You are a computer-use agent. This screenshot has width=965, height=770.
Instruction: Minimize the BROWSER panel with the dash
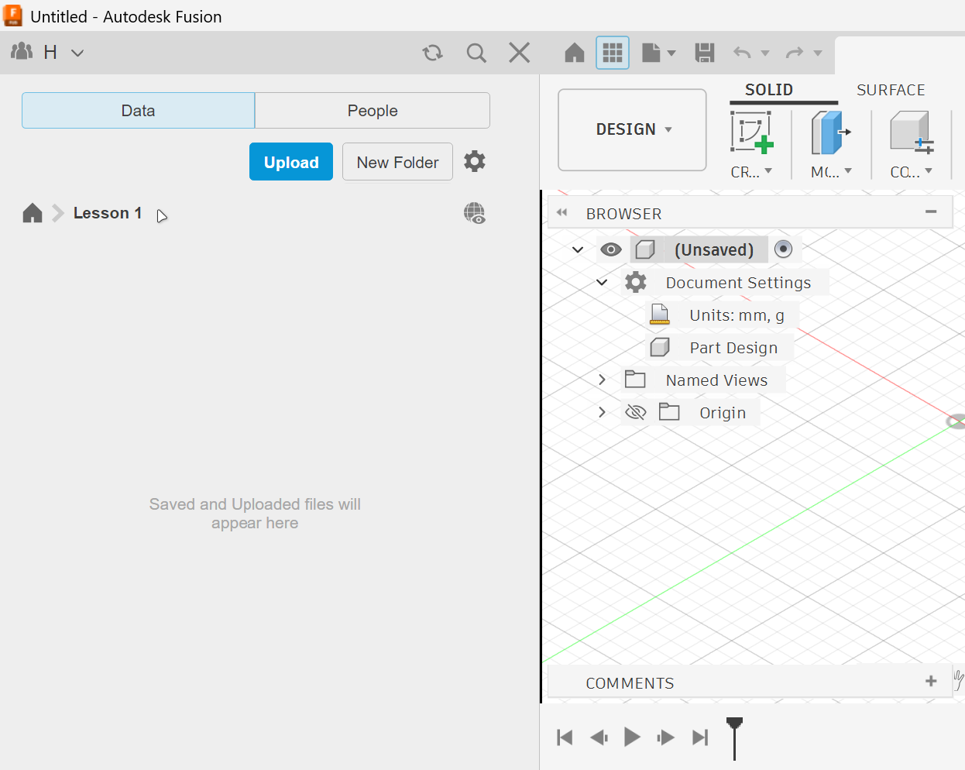pyautogui.click(x=931, y=211)
